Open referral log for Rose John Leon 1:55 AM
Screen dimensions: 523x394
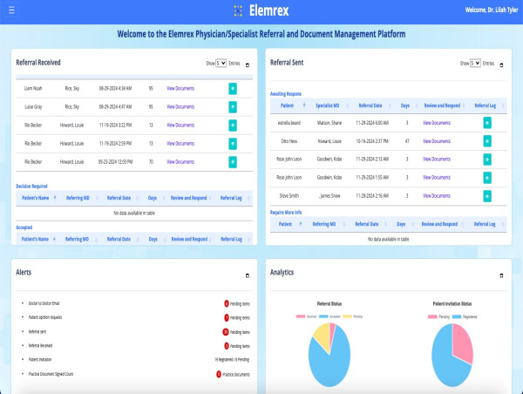(x=487, y=178)
